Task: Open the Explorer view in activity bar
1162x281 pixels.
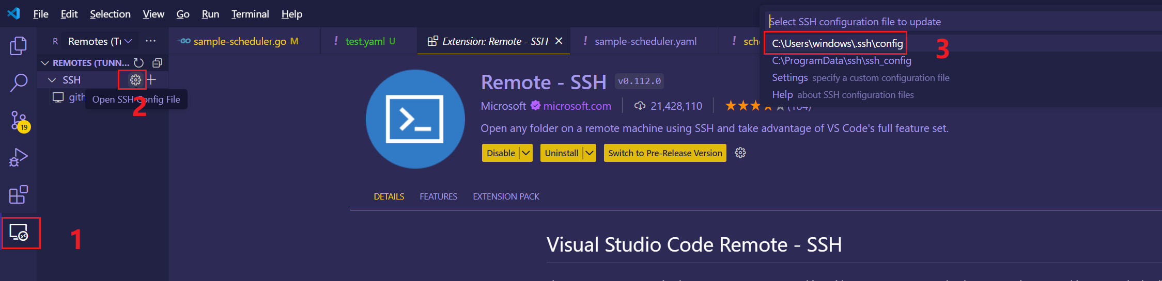Action: point(19,46)
